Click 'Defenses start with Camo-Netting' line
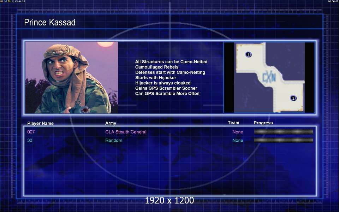339x212 pixels. click(170, 72)
